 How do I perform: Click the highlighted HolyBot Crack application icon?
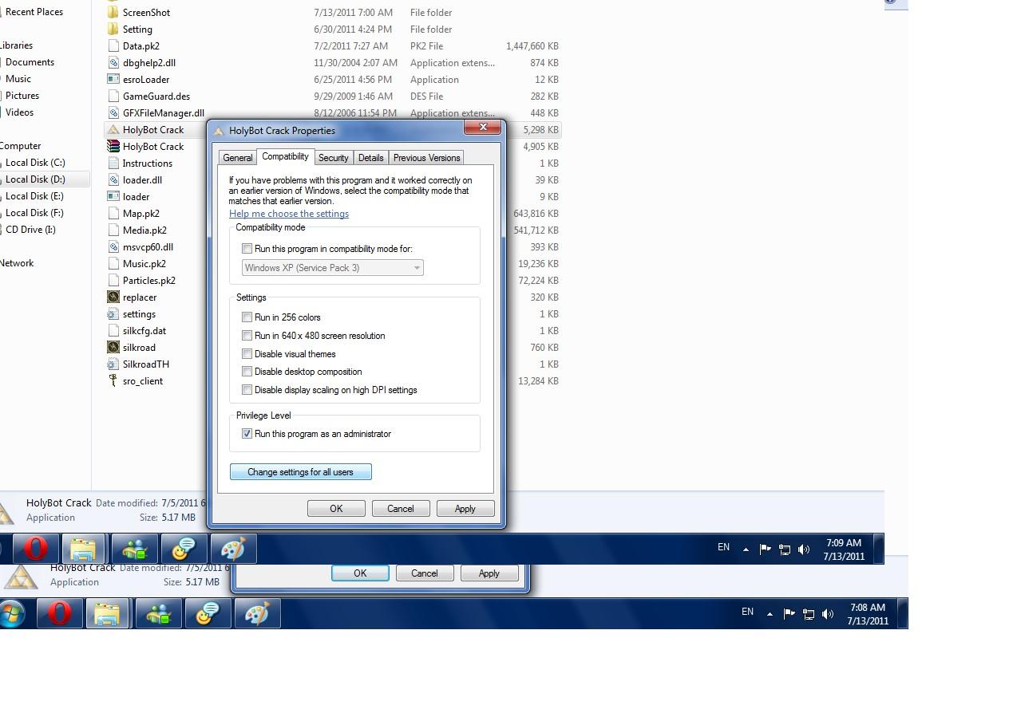point(113,130)
